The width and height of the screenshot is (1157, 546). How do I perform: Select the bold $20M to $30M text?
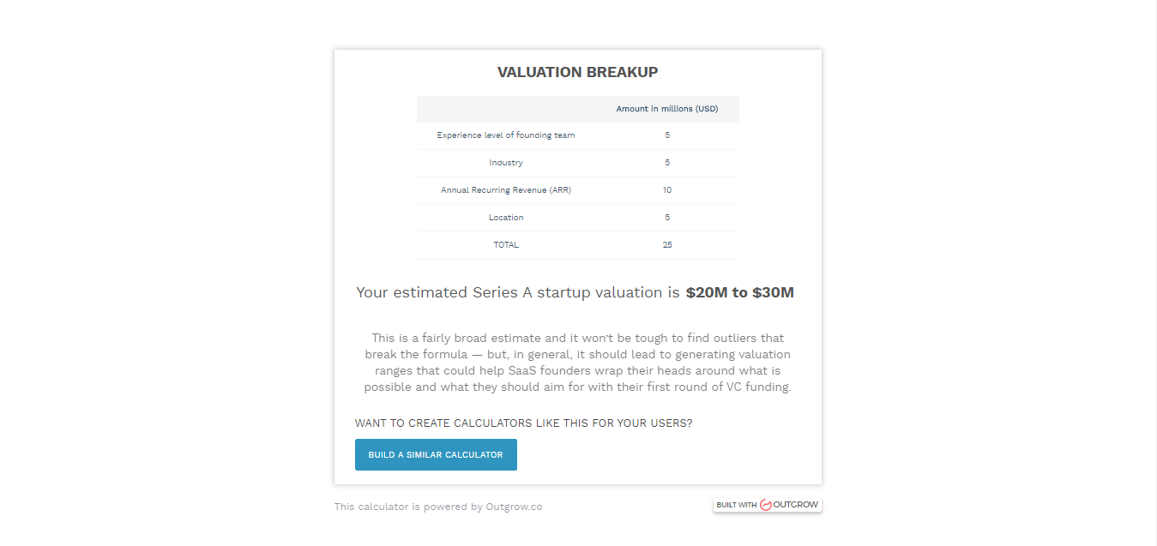739,291
